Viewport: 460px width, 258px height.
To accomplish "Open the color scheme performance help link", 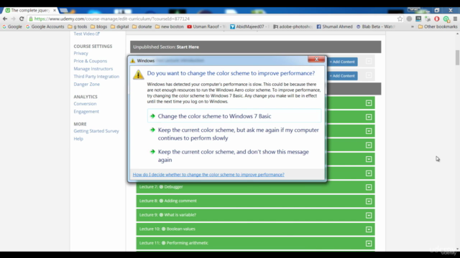I will point(208,175).
